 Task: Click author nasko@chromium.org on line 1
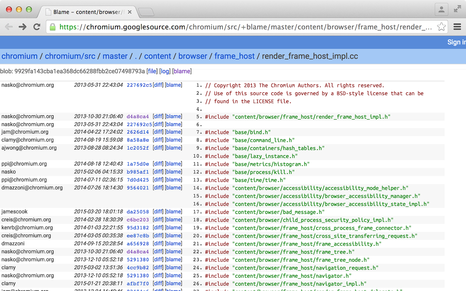pyautogui.click(x=28, y=85)
